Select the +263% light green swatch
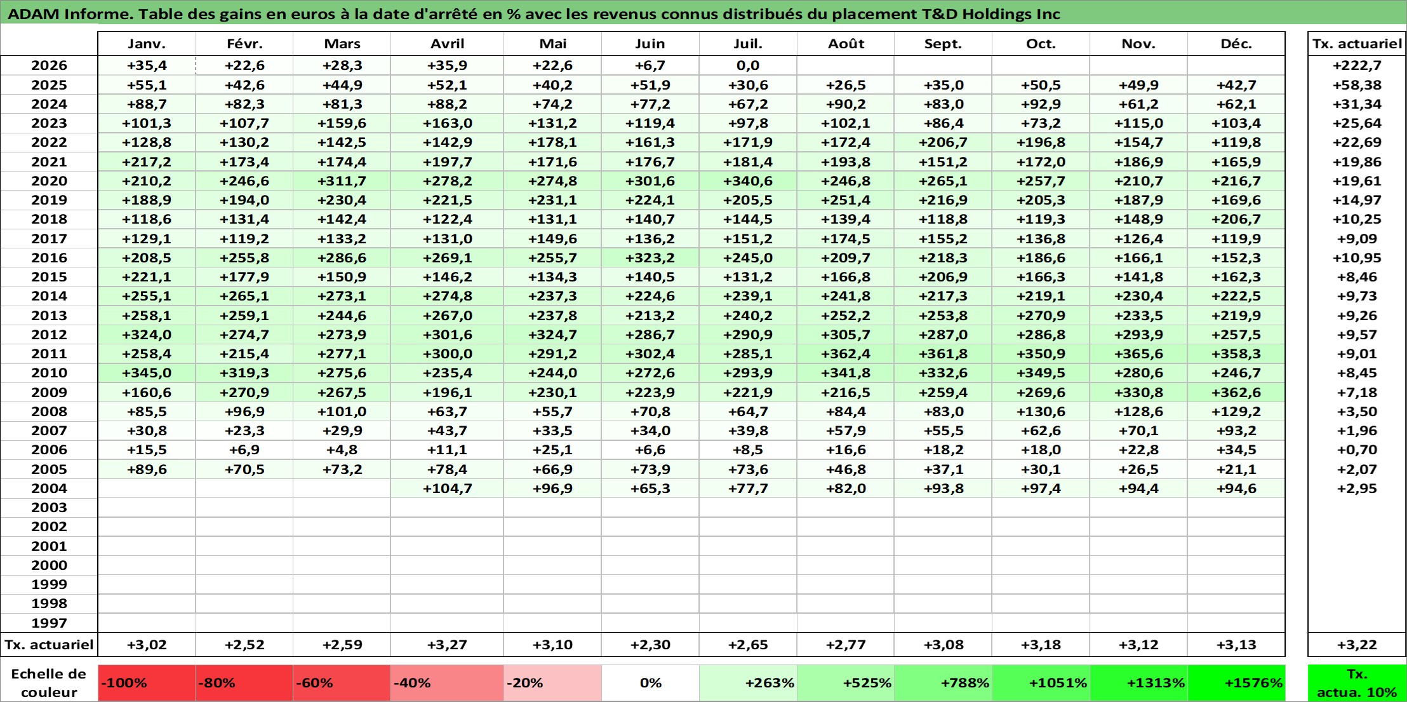Viewport: 1407px width, 702px height. tap(748, 683)
